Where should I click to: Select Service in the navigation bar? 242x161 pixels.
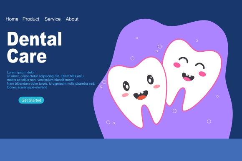[53, 19]
